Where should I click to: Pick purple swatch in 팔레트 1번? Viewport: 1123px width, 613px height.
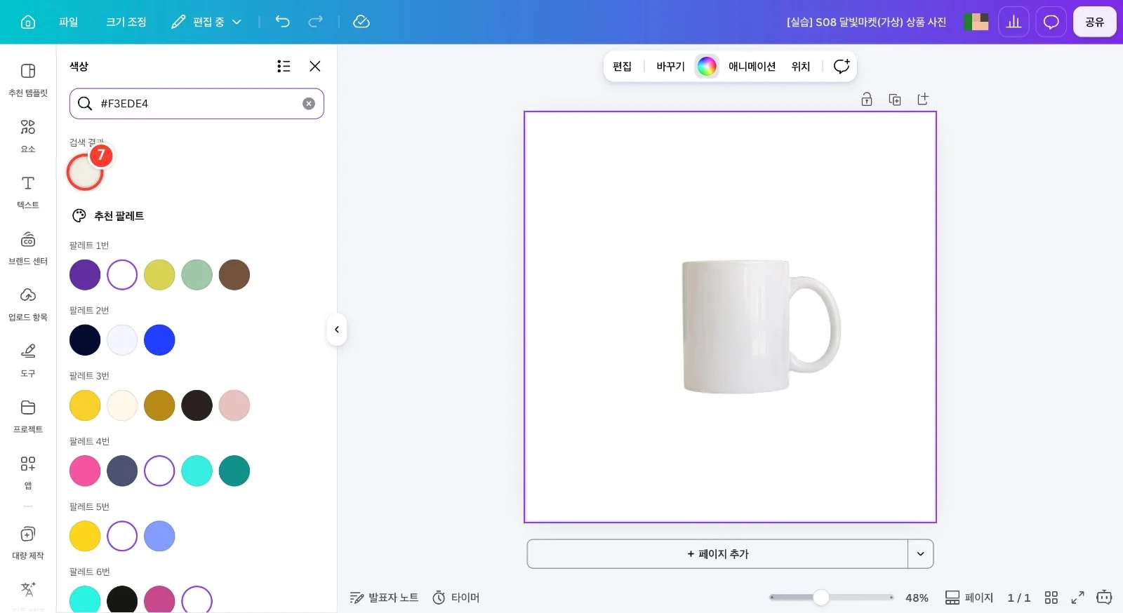(85, 275)
